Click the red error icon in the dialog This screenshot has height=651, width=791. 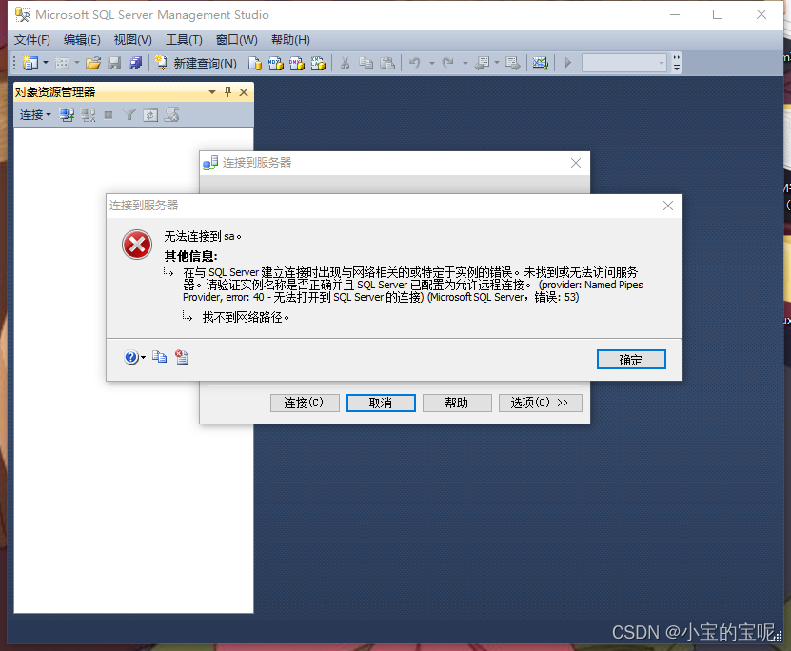136,245
